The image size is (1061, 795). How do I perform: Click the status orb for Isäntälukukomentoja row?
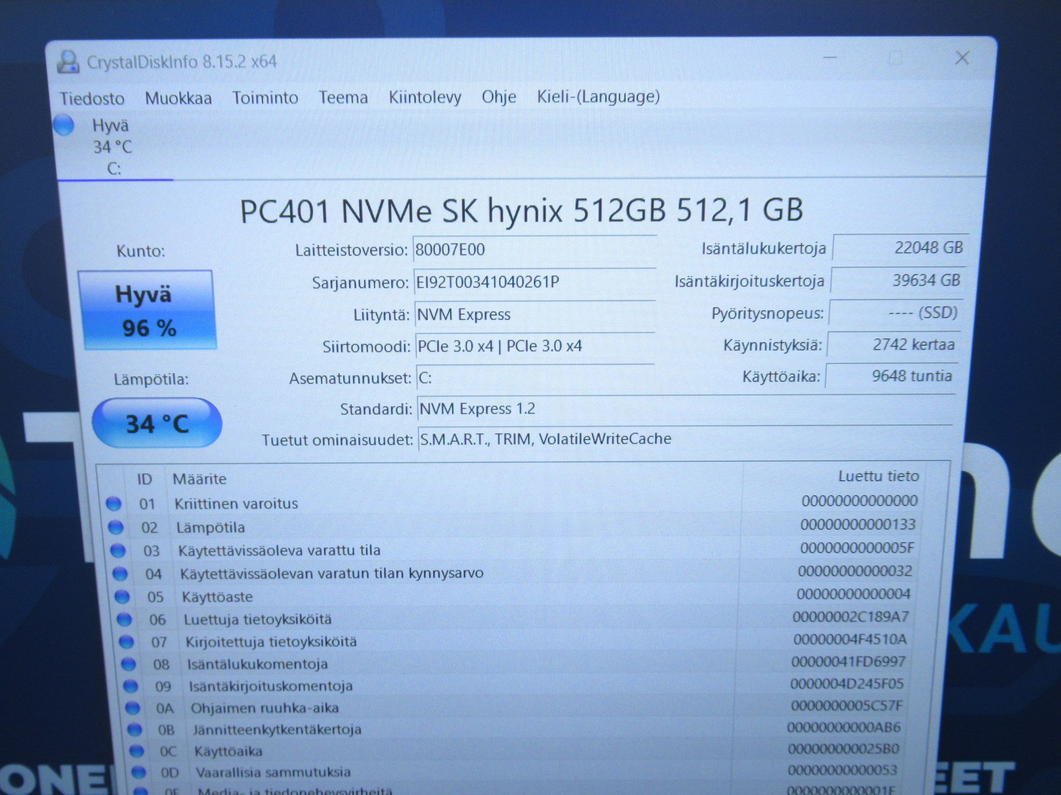[x=128, y=664]
